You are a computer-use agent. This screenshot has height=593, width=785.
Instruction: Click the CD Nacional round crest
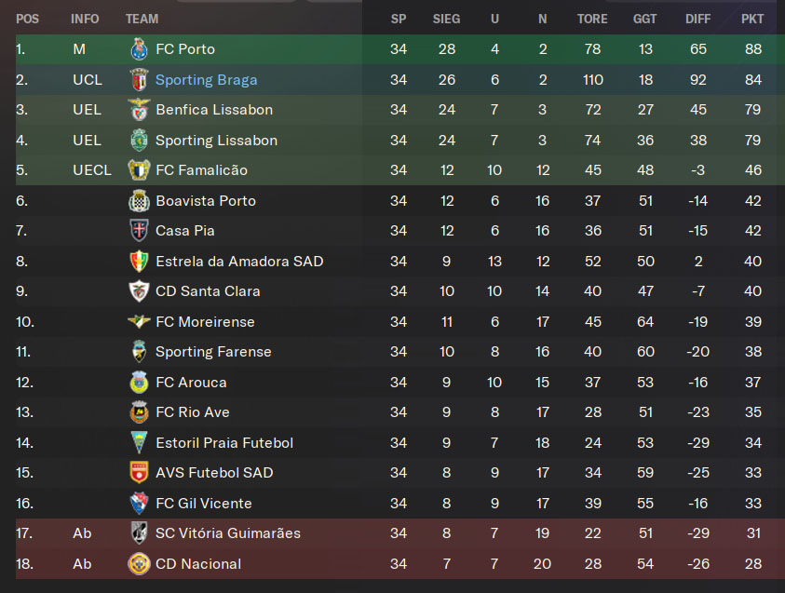click(139, 564)
